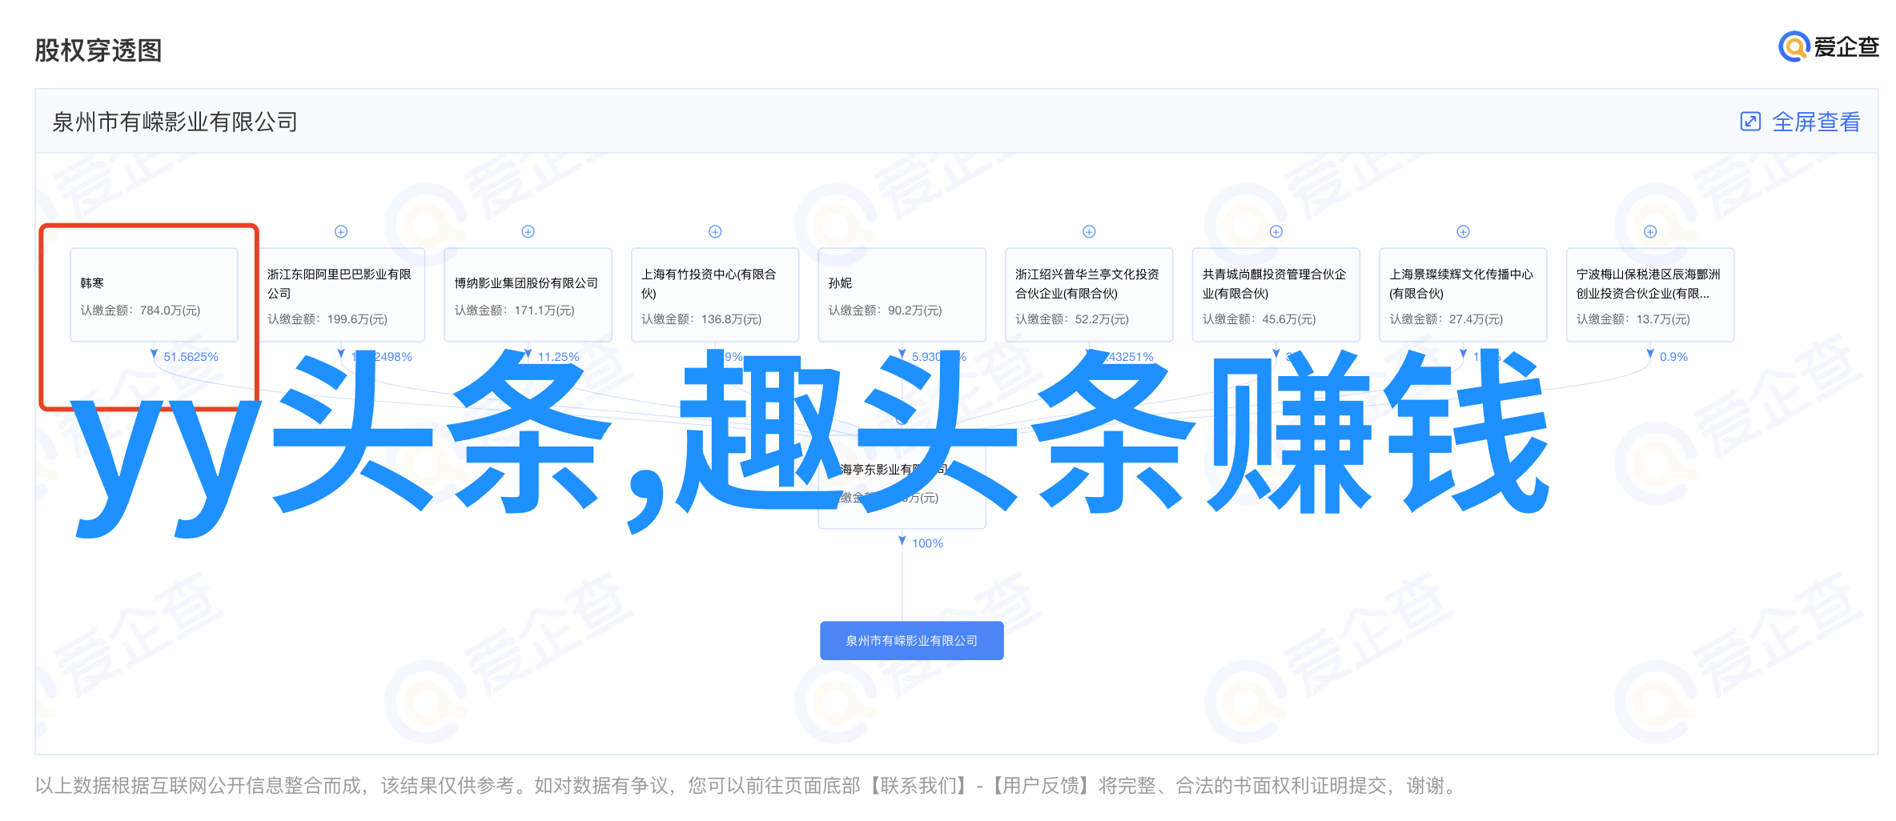Expand node above 浙江绍兴普华兰亭文化投资

coord(1089,231)
